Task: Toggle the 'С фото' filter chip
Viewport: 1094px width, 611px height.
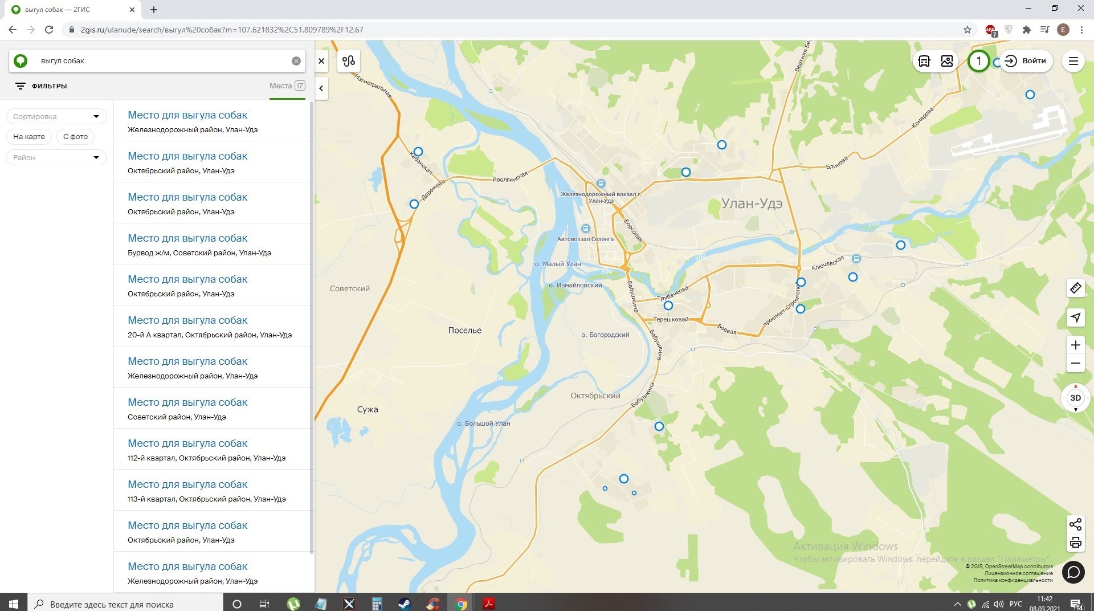Action: click(x=75, y=137)
